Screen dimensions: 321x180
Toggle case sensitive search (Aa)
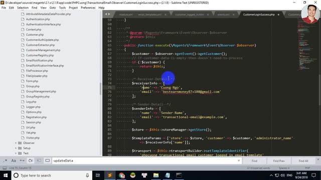(x=14, y=160)
